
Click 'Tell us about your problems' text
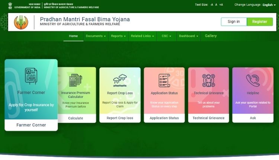click(209, 105)
